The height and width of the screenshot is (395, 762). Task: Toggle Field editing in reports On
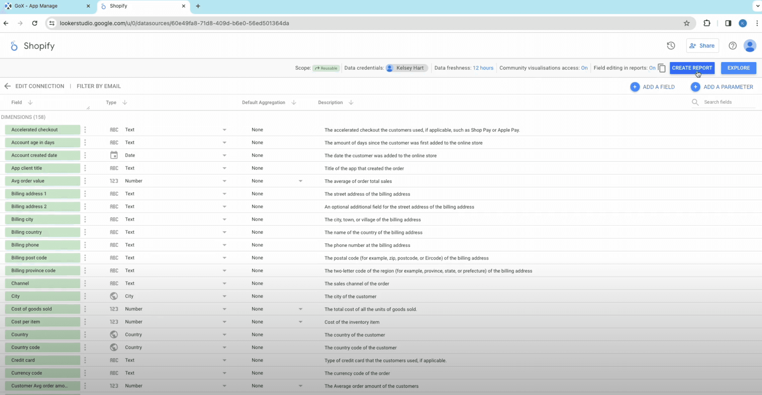coord(652,68)
